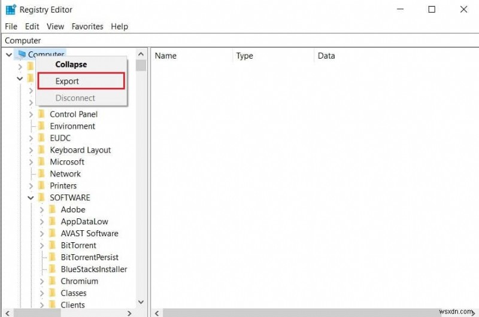This screenshot has height=317, width=479.
Task: Select the BitTorrent folder icon
Action: coord(53,245)
